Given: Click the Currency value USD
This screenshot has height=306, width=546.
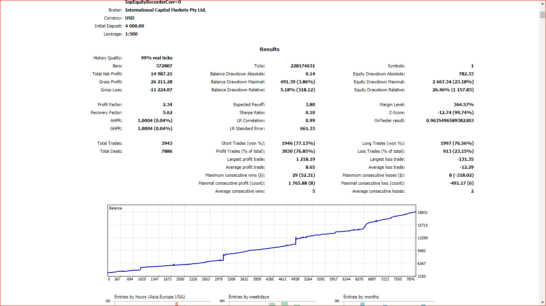Looking at the screenshot, I should [x=130, y=18].
